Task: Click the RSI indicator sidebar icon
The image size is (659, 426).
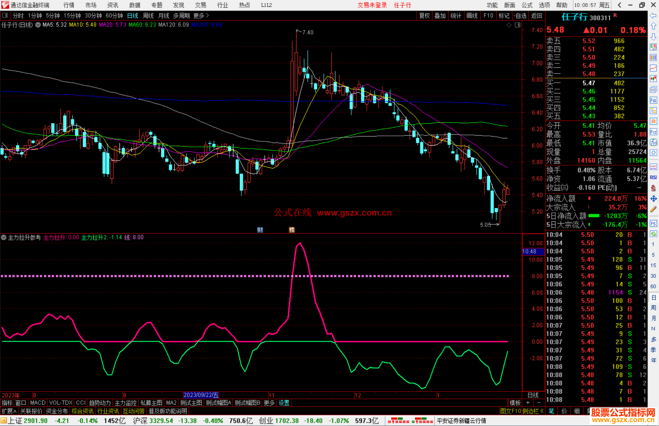Action: (653, 177)
